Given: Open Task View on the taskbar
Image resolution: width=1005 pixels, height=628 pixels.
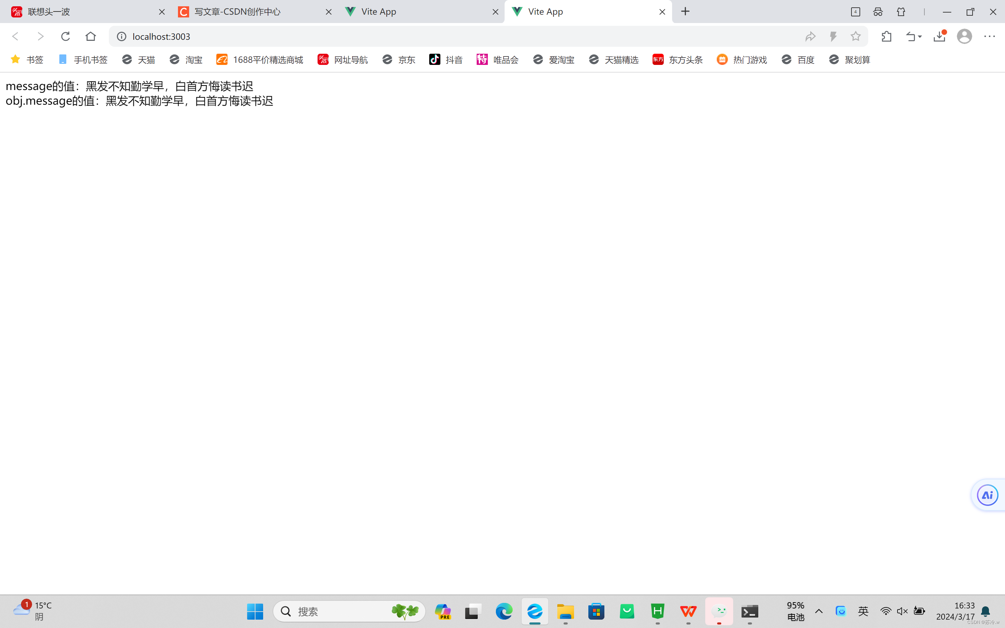Looking at the screenshot, I should tap(473, 611).
